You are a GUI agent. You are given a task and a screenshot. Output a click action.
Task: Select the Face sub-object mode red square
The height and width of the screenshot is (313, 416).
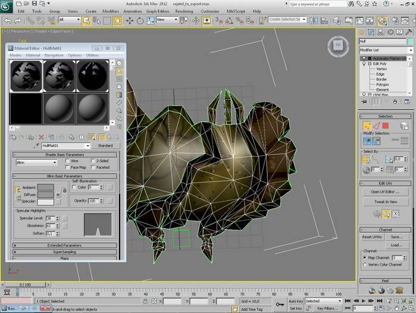click(x=385, y=126)
